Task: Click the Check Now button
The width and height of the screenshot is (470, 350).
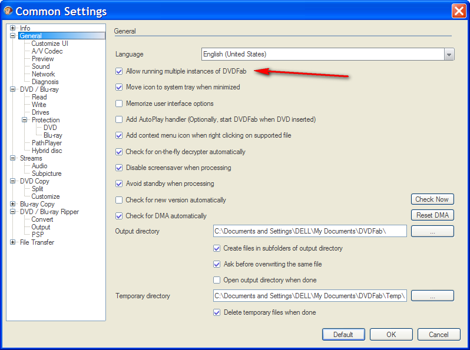Action: click(432, 199)
